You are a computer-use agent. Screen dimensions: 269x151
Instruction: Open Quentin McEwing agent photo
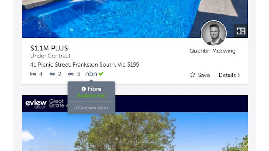[214, 33]
